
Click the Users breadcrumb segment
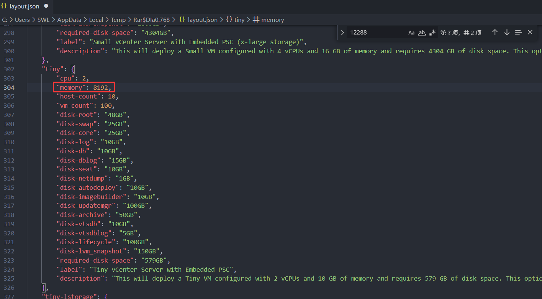tap(22, 20)
